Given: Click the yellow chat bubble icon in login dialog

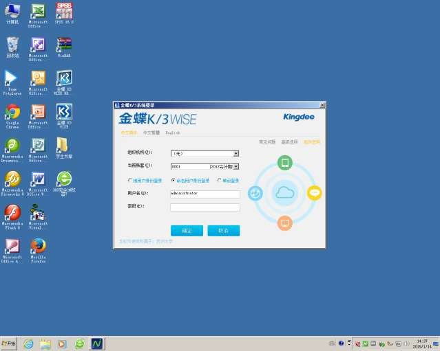Looking at the screenshot, I should 314,193.
